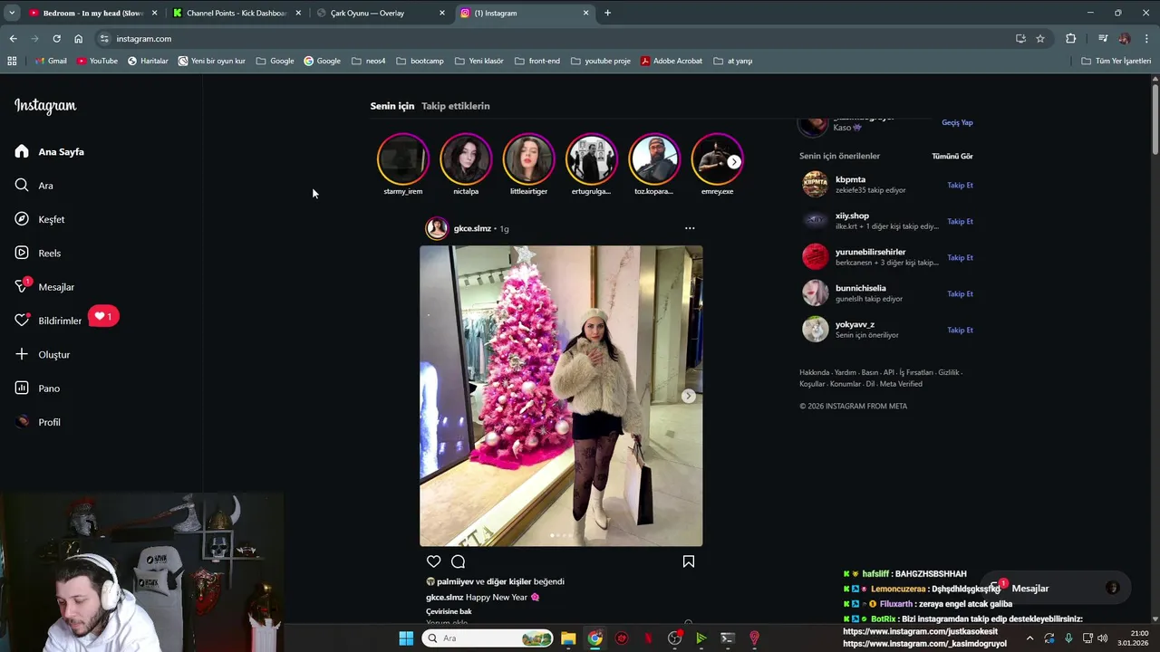
Task: Open the Netflix taskbar icon
Action: click(648, 638)
